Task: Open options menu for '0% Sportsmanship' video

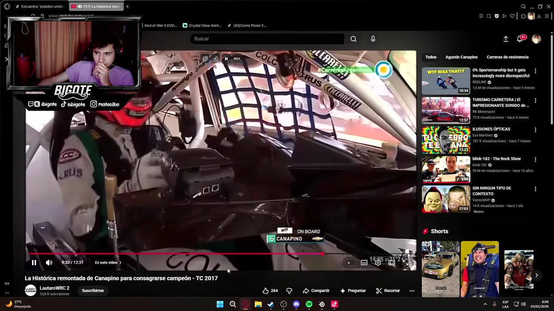Action: (535, 71)
